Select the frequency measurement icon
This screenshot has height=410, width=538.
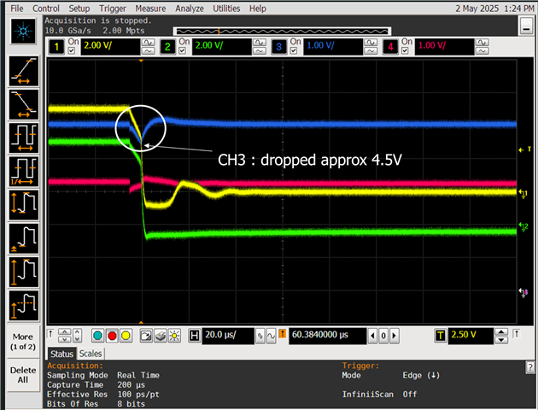(24, 172)
